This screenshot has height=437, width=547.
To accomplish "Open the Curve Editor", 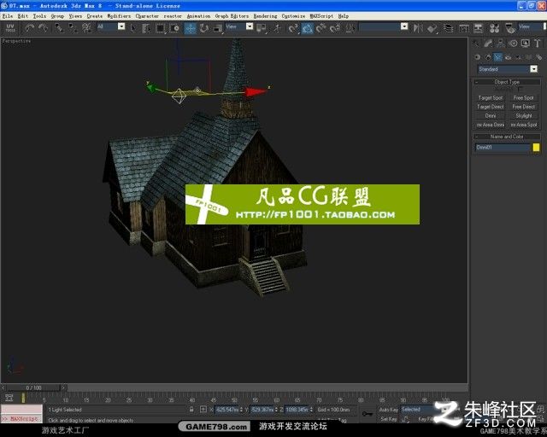I will [463, 28].
